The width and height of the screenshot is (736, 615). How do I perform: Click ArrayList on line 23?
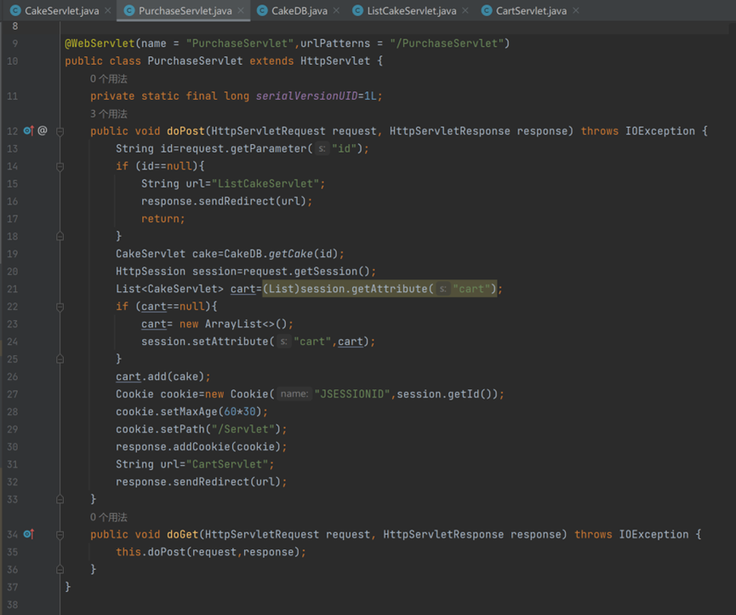tap(234, 325)
